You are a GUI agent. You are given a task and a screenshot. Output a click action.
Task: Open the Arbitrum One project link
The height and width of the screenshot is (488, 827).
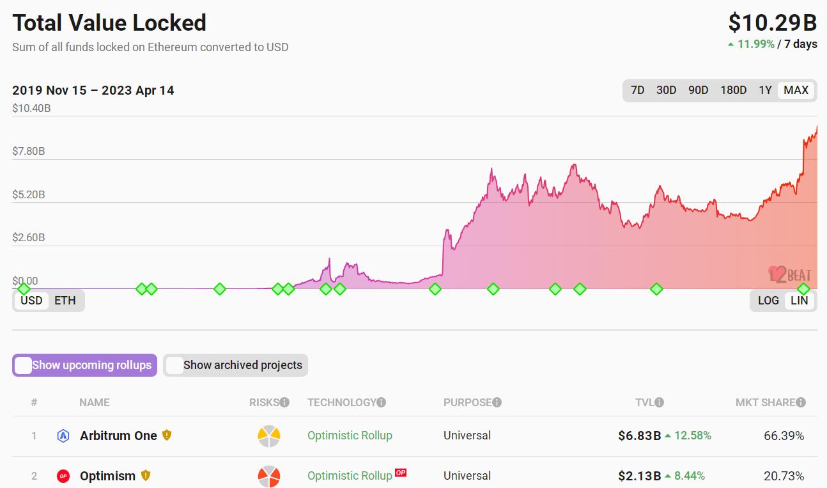(x=118, y=436)
